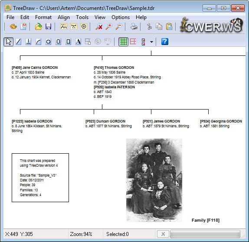This screenshot has height=242, width=249.
Task: Select the circle shape tool
Action: pyautogui.click(x=48, y=42)
